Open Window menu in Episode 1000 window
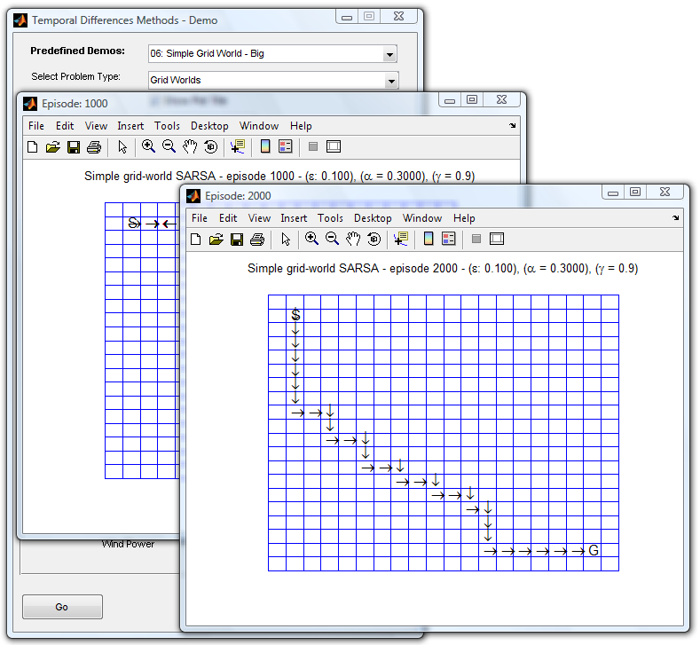This screenshot has width=700, height=645. tap(259, 126)
